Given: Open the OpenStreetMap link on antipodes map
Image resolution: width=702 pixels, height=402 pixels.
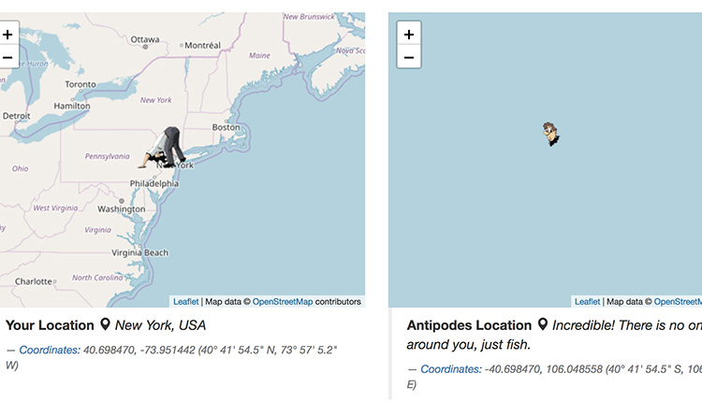Looking at the screenshot, I should click(x=678, y=301).
